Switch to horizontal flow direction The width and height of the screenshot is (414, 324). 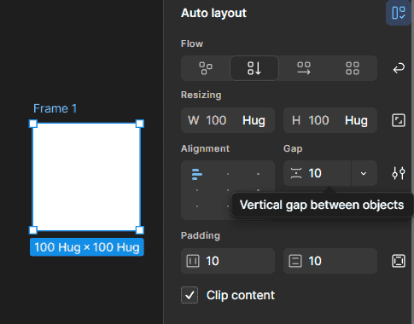pyautogui.click(x=304, y=68)
